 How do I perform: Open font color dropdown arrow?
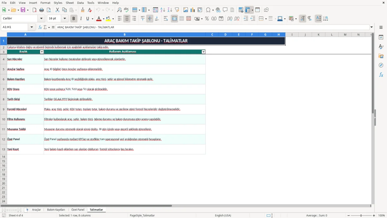point(104,19)
